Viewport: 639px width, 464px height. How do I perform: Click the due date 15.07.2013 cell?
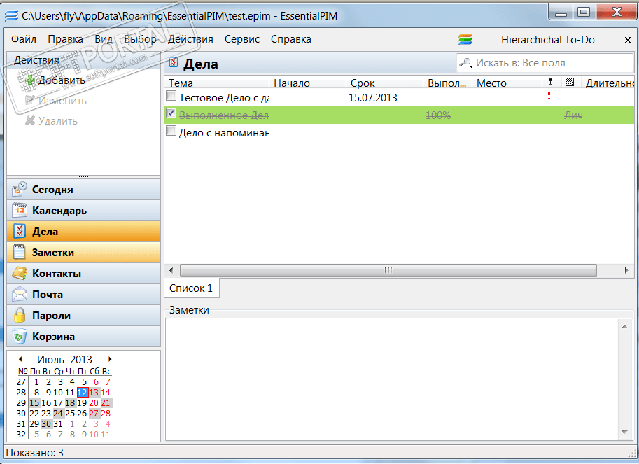[x=373, y=98]
